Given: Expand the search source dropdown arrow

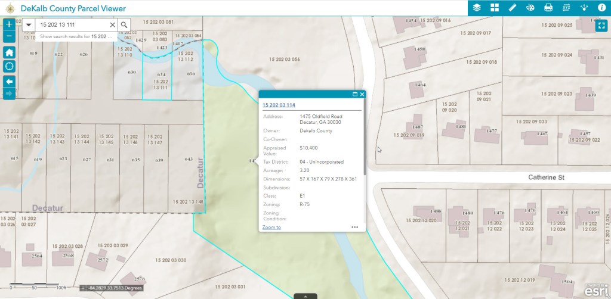Looking at the screenshot, I should pos(29,25).
